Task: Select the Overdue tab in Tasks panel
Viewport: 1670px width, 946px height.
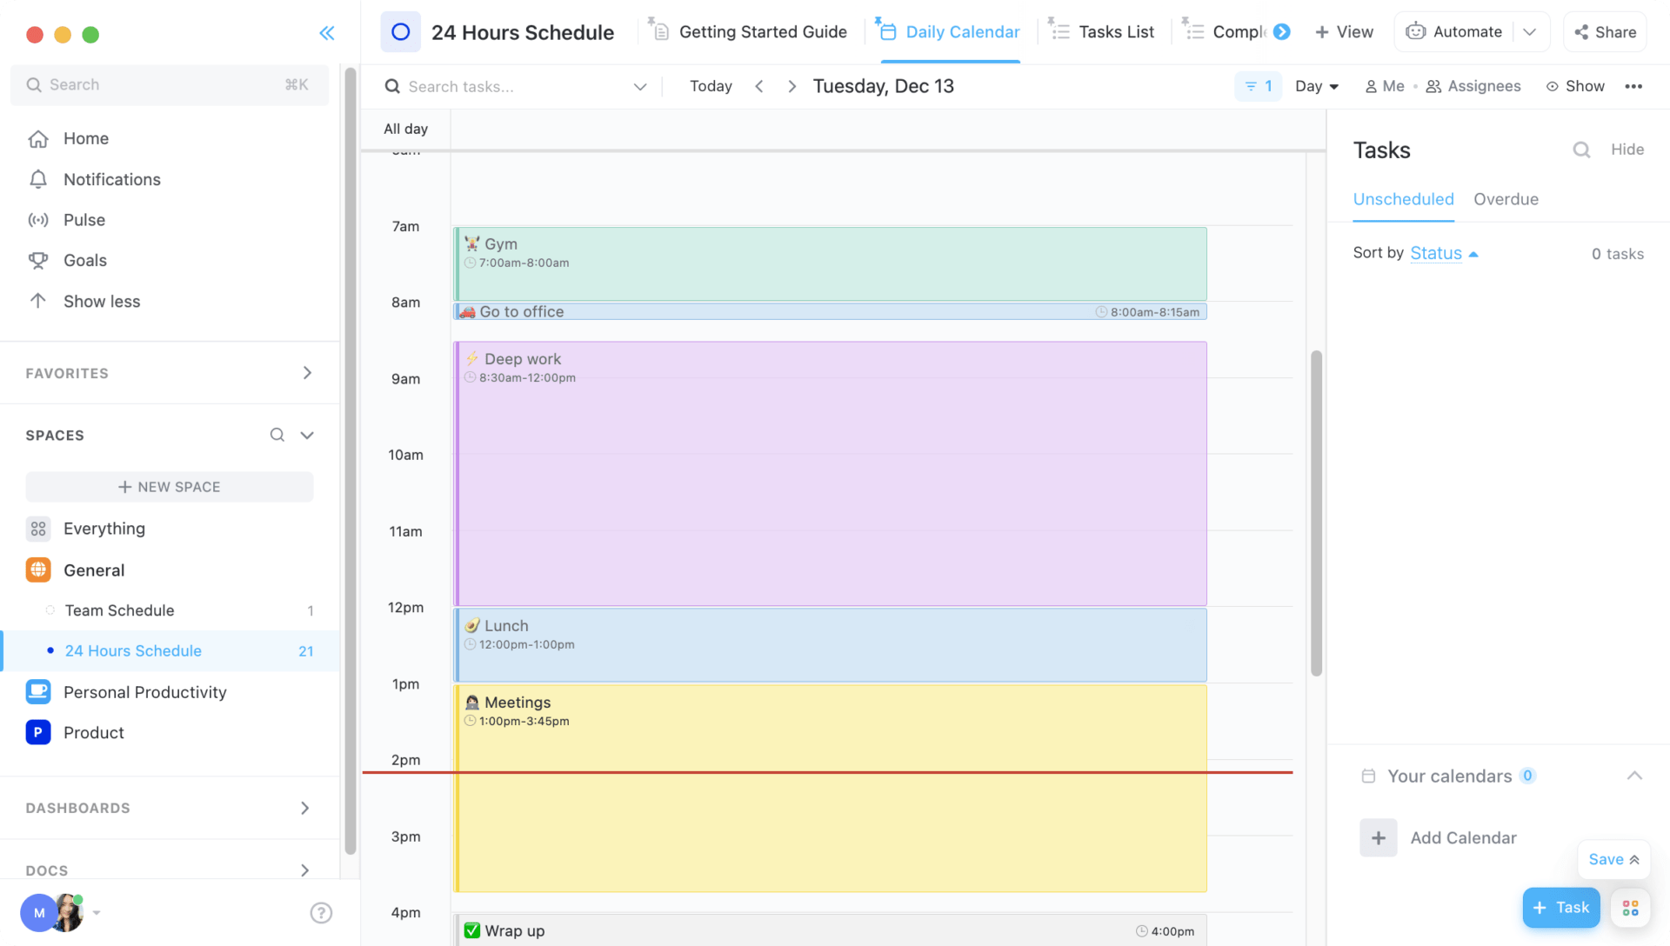Action: [x=1506, y=198]
